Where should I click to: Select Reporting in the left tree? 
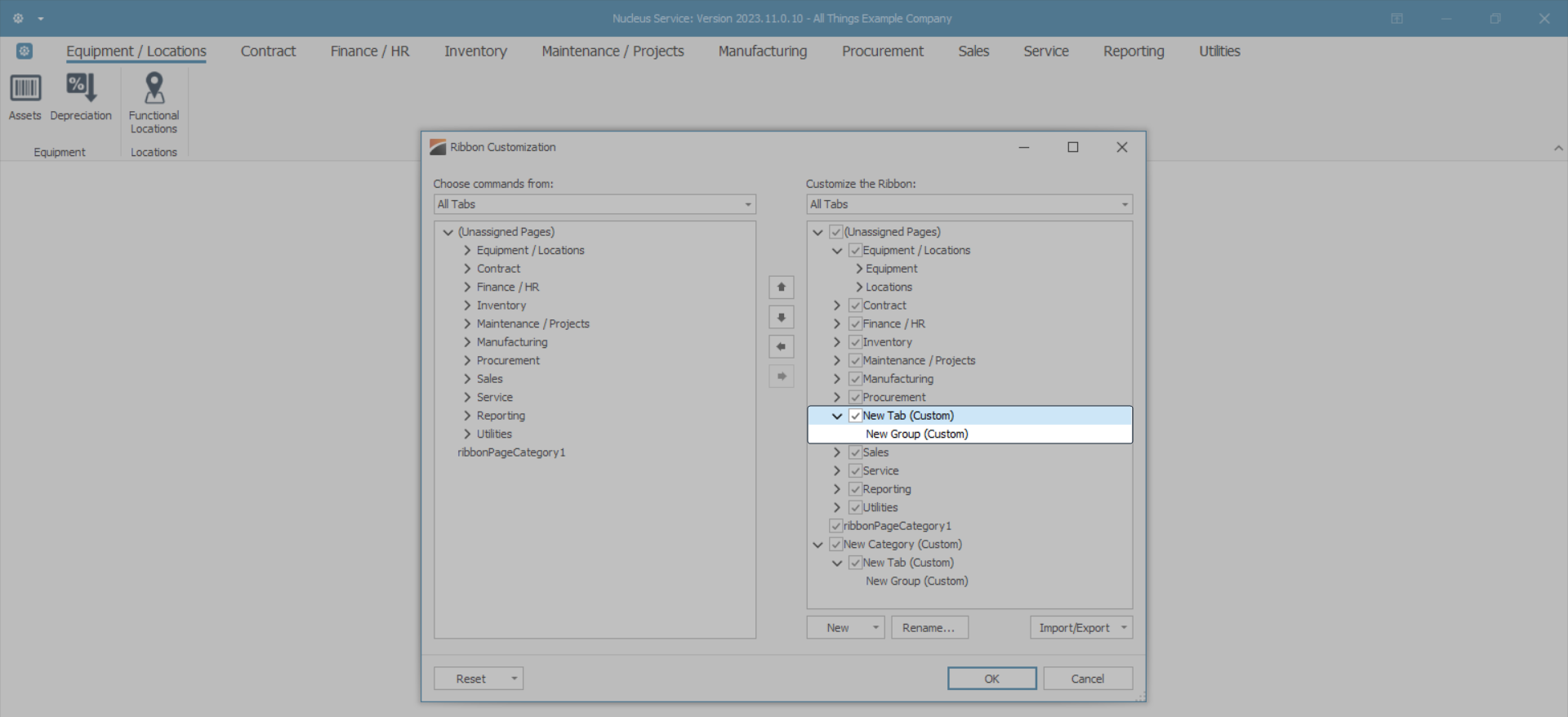coord(501,416)
